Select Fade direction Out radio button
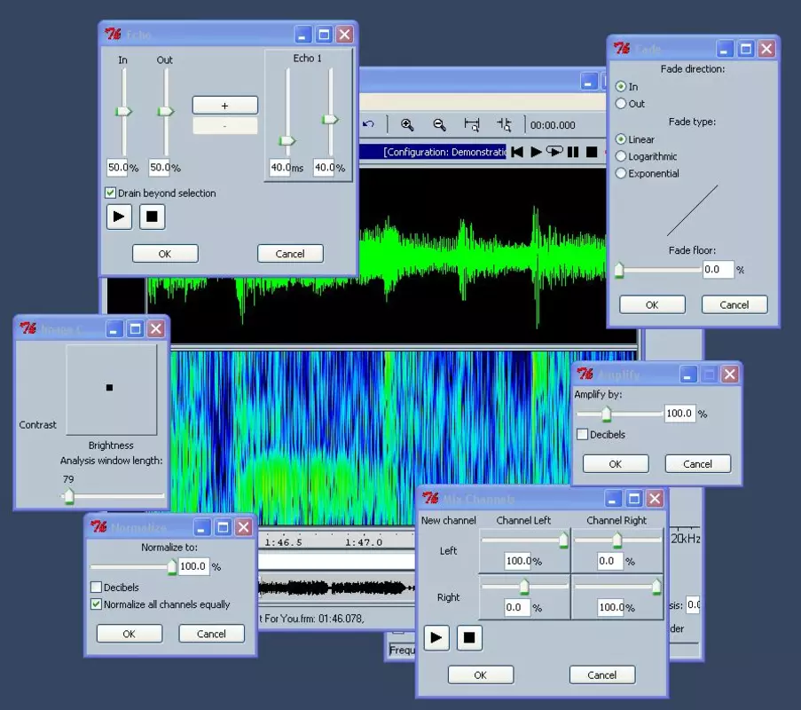This screenshot has height=710, width=801. coord(621,103)
